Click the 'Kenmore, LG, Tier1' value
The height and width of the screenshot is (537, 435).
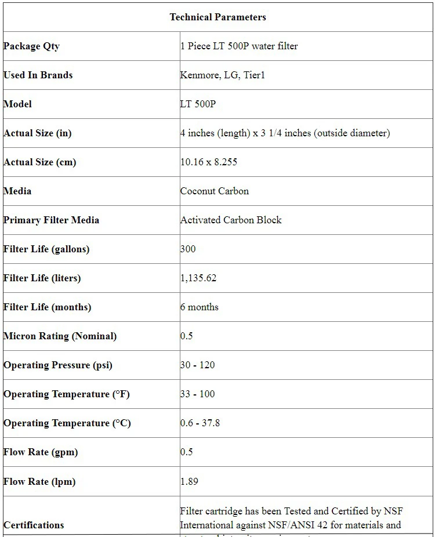tap(222, 75)
